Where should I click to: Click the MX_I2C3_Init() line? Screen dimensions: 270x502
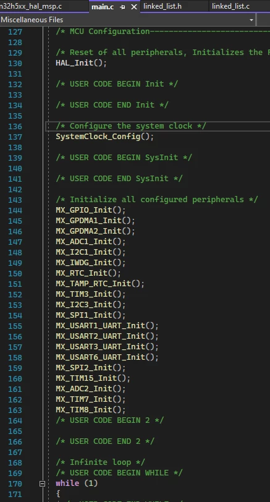(91, 304)
